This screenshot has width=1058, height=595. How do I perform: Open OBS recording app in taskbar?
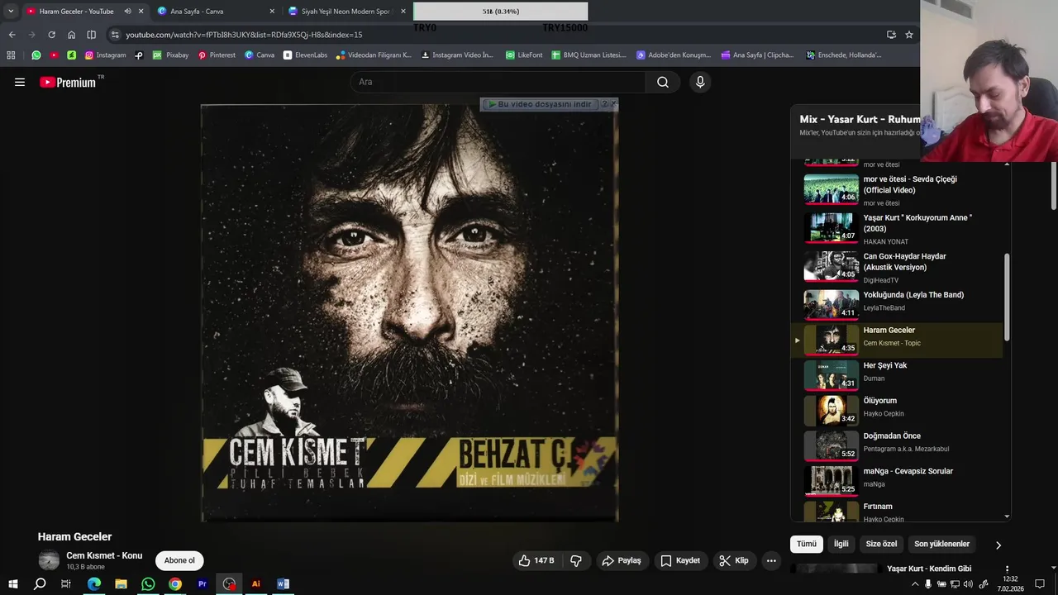[x=229, y=583]
